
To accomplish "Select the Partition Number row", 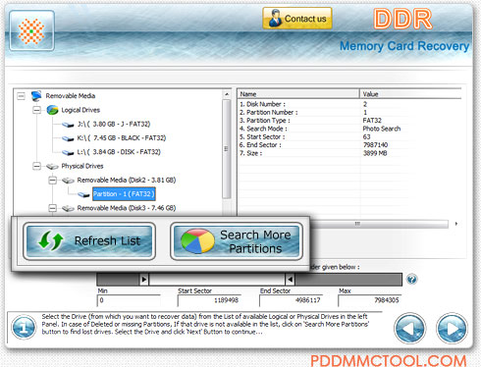I will [x=349, y=112].
